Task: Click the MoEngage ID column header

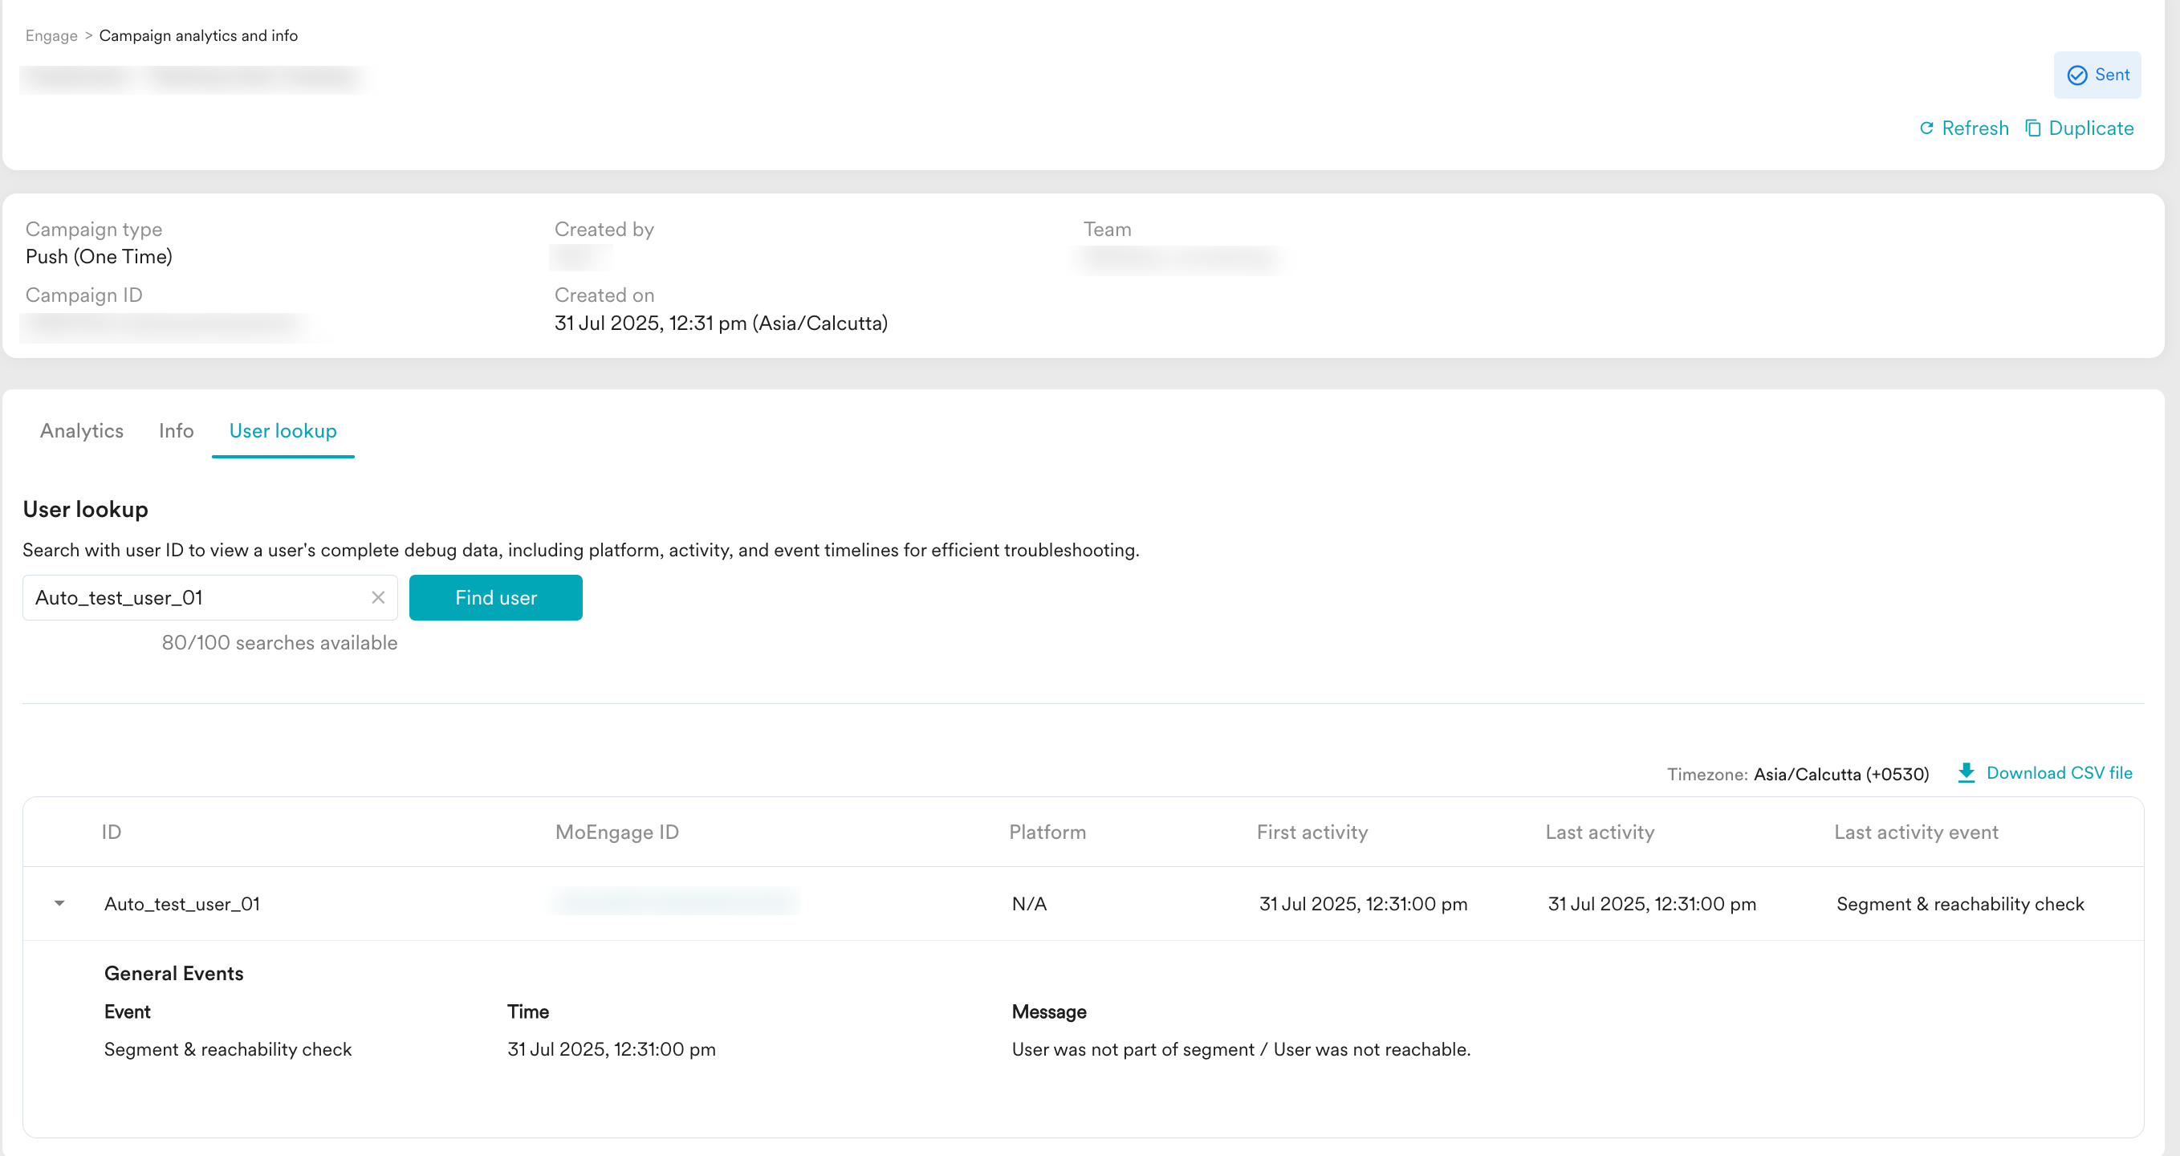Action: pyautogui.click(x=617, y=832)
